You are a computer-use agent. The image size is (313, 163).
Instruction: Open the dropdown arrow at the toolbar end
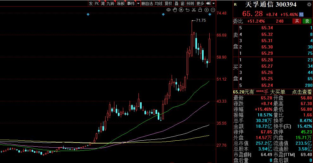tap(214, 3)
